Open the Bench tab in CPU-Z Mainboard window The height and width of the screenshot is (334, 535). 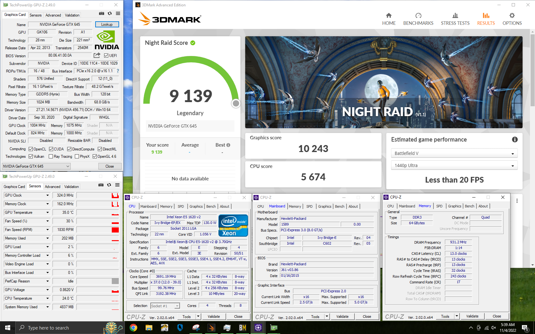coord(339,206)
